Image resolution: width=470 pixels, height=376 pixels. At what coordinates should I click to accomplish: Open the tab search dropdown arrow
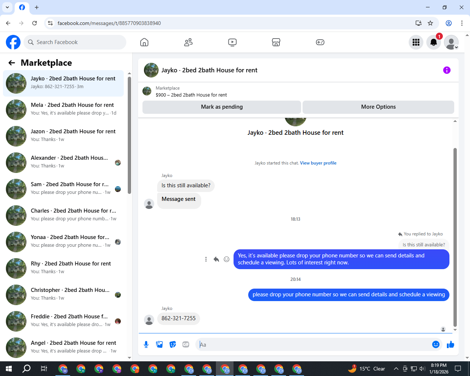tap(7, 7)
